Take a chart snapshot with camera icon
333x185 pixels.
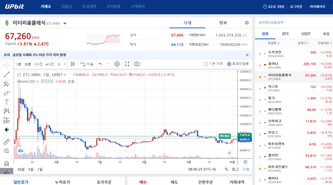[x=137, y=64]
